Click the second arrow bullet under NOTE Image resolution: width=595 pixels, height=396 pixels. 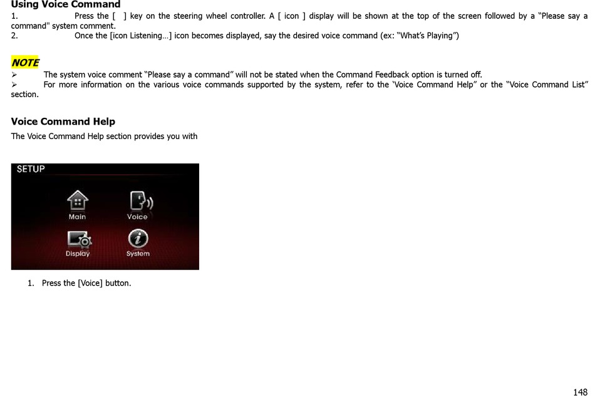pos(14,85)
